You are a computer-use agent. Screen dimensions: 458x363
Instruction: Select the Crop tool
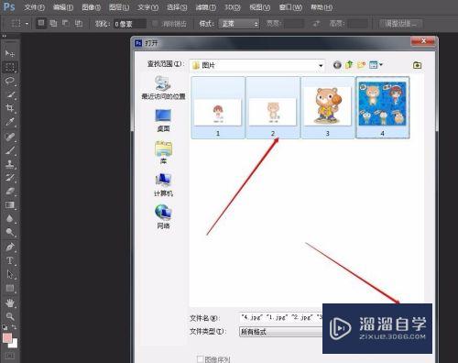click(x=10, y=108)
